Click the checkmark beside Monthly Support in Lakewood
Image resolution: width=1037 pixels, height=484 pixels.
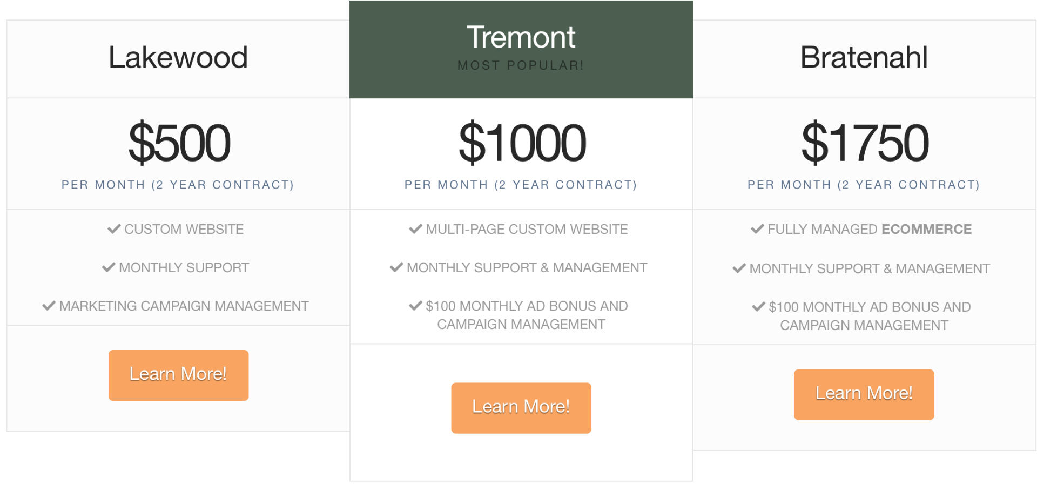click(x=109, y=267)
